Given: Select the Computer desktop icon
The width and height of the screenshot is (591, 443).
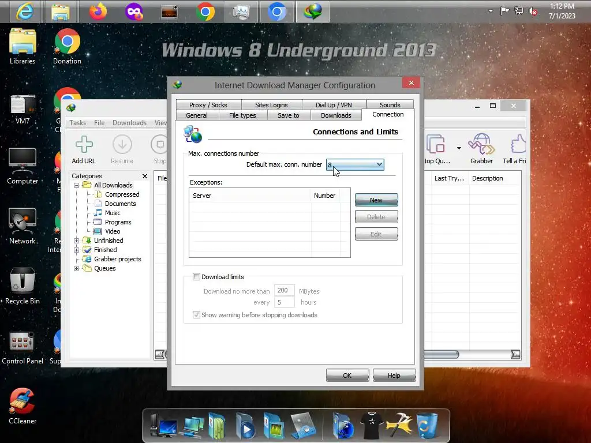Looking at the screenshot, I should pos(23,166).
